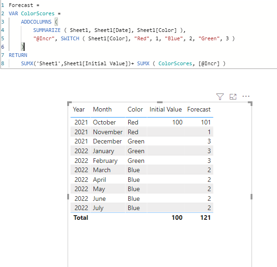The width and height of the screenshot is (277, 267).
Task: Click the SWITCH function in formula
Action: [70, 38]
